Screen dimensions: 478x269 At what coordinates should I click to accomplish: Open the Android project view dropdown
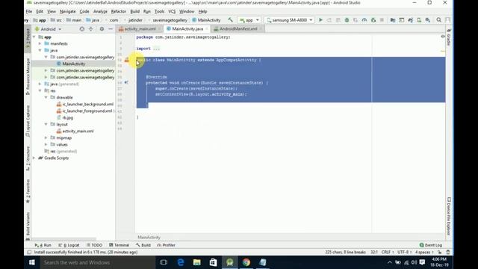(48, 29)
